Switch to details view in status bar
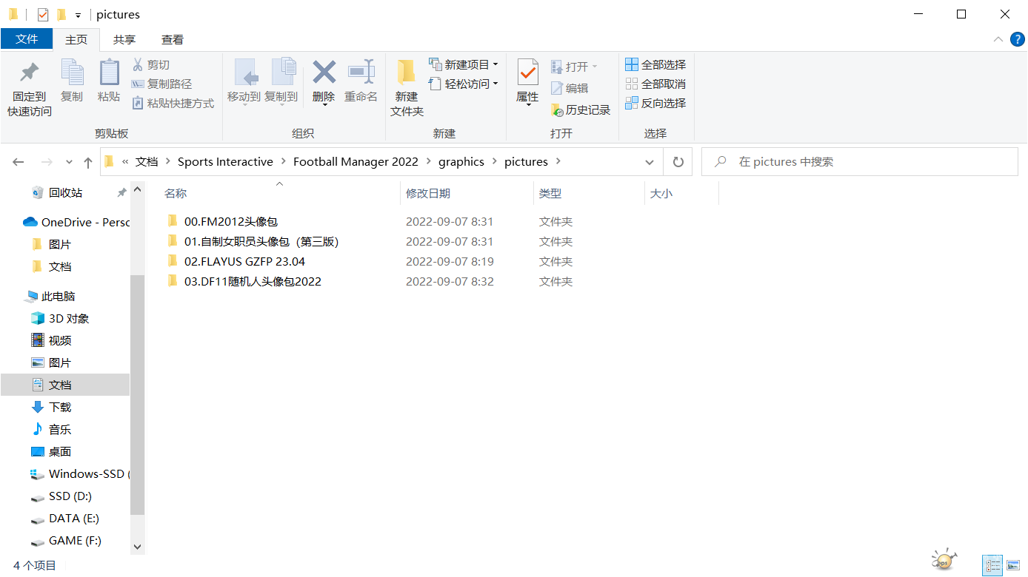1028x577 pixels. [x=992, y=566]
